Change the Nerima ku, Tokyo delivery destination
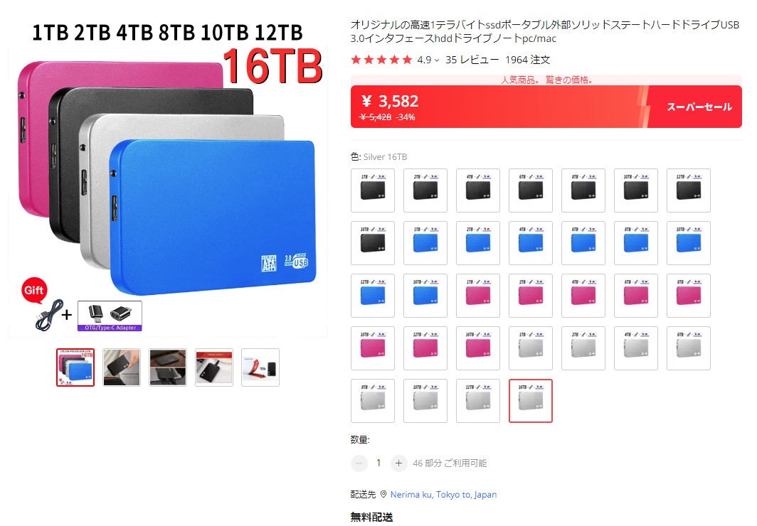 click(443, 494)
